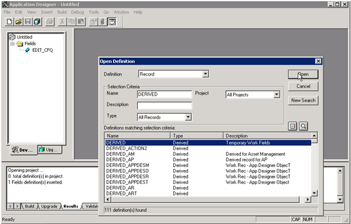Open the Help menu
The width and height of the screenshot is (351, 224).
tap(138, 12)
